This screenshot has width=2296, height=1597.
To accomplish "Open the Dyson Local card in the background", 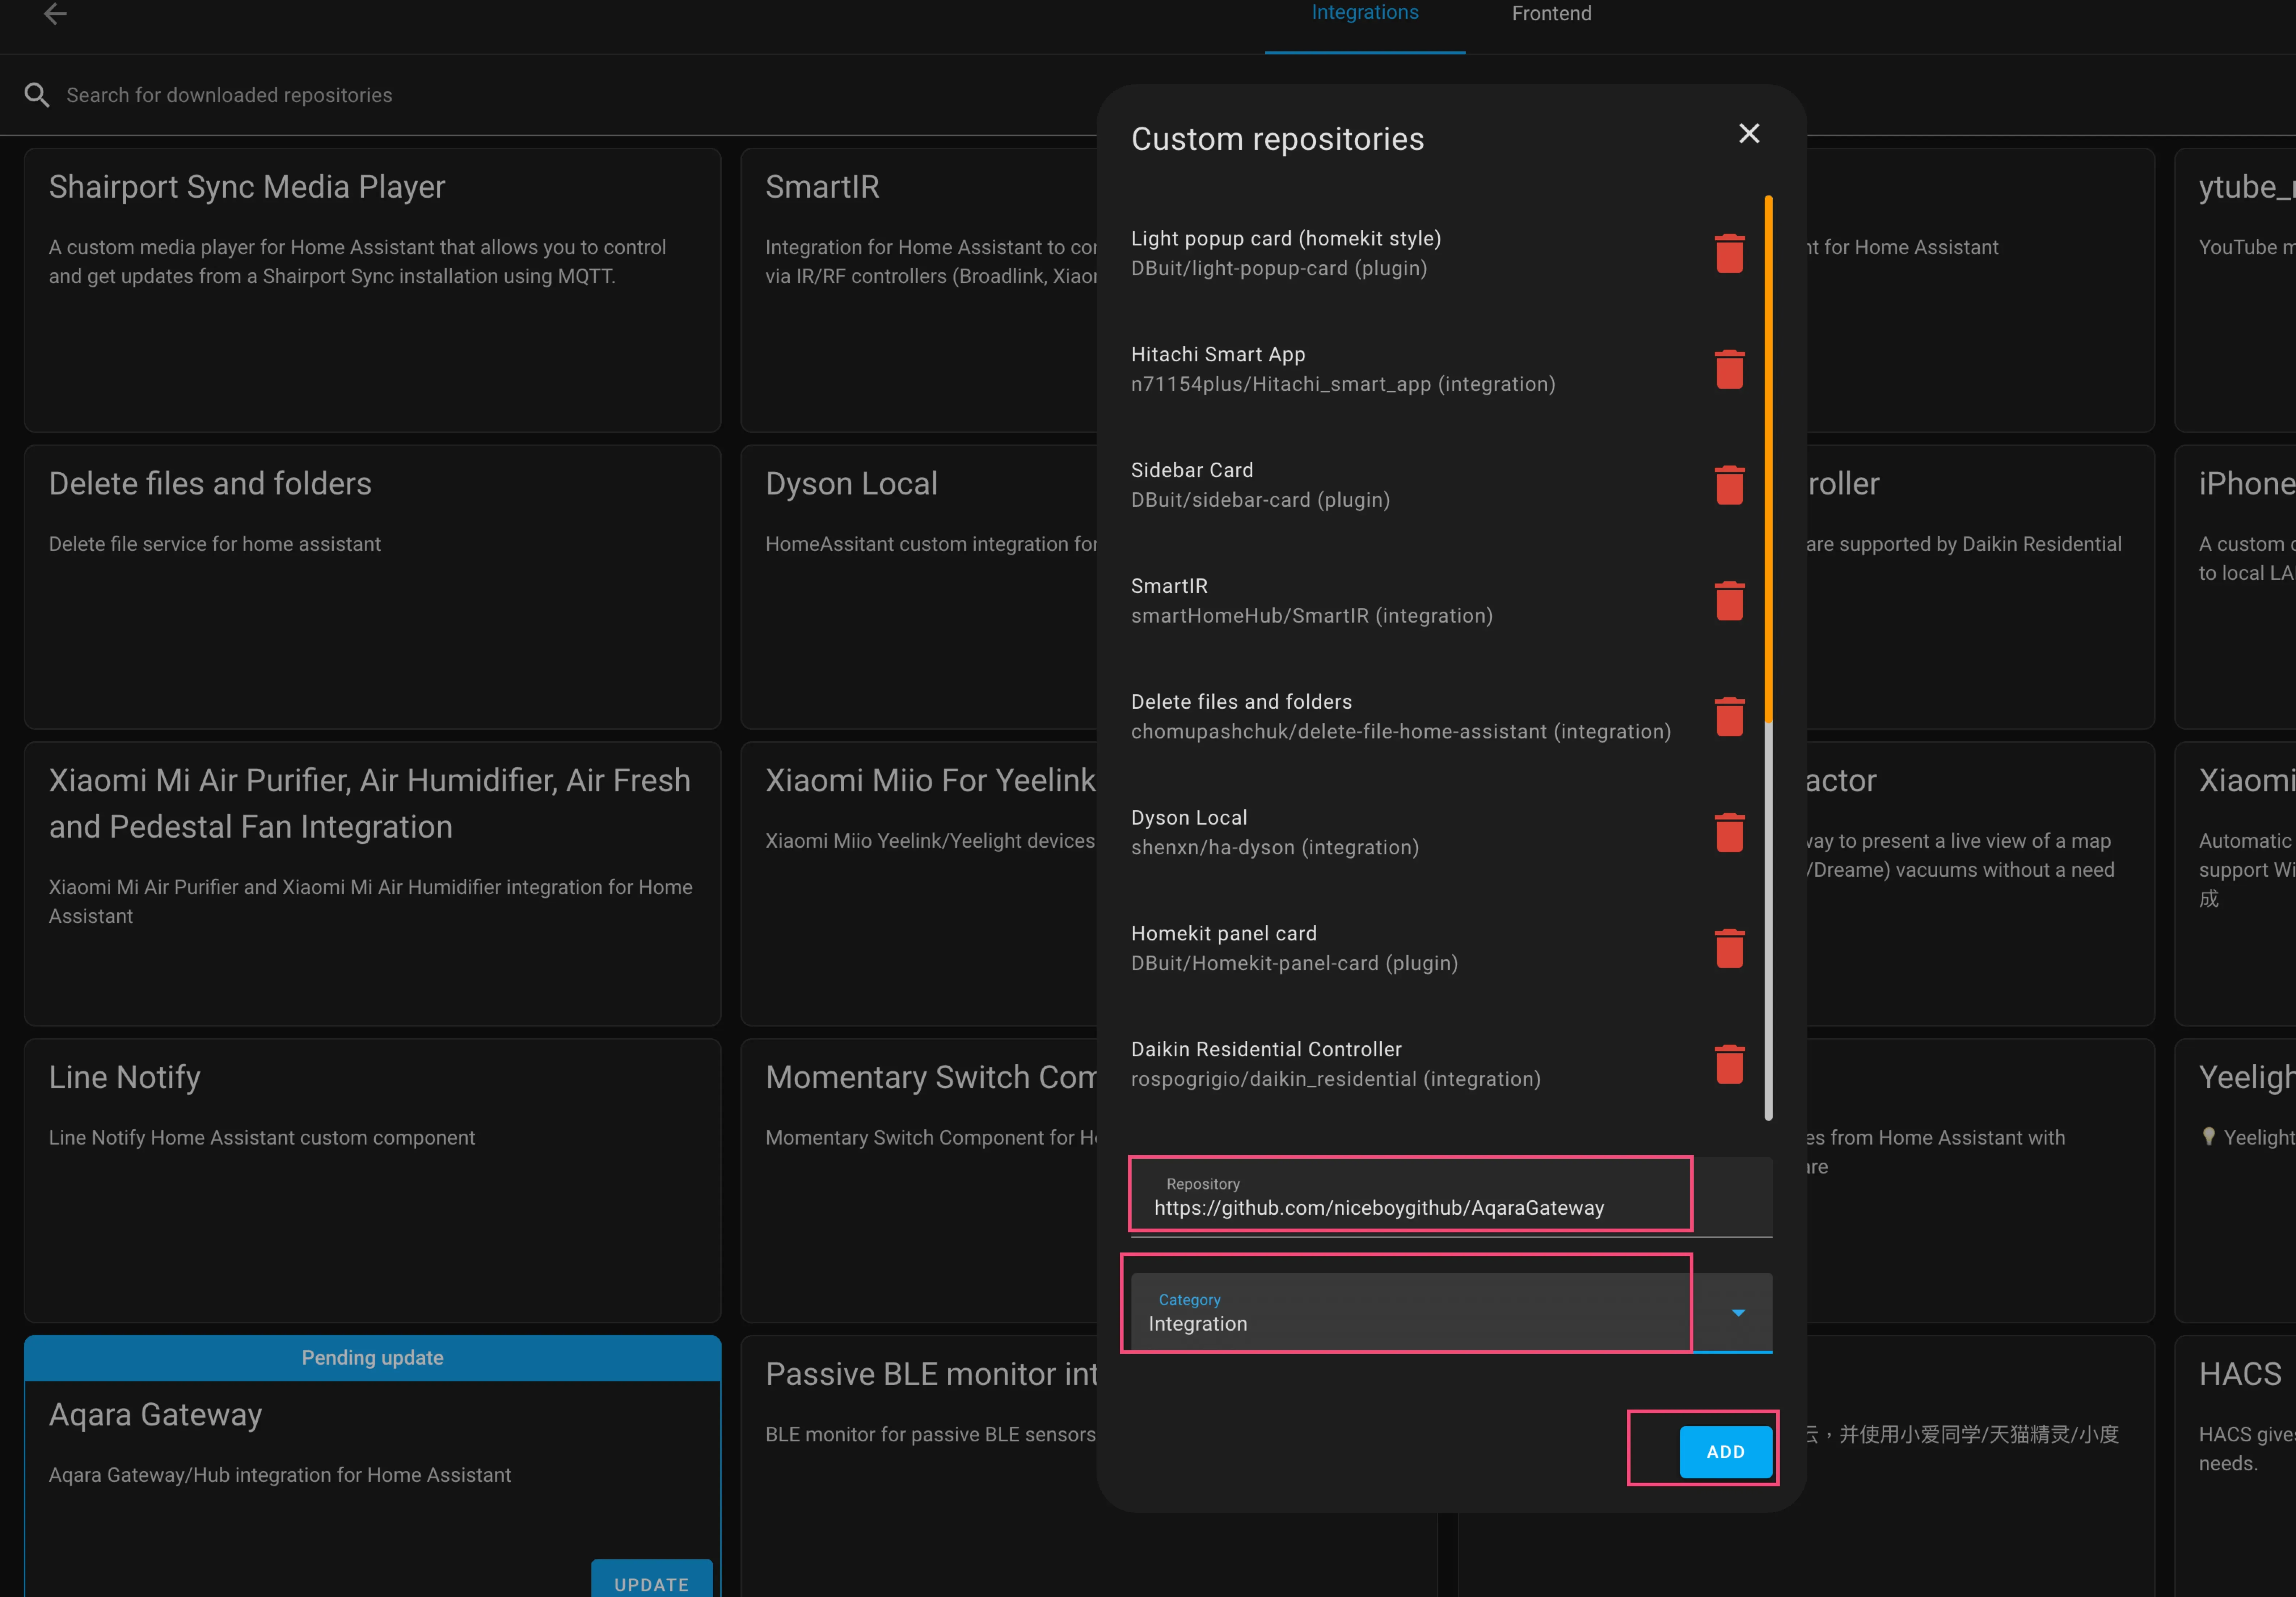I will [919, 587].
